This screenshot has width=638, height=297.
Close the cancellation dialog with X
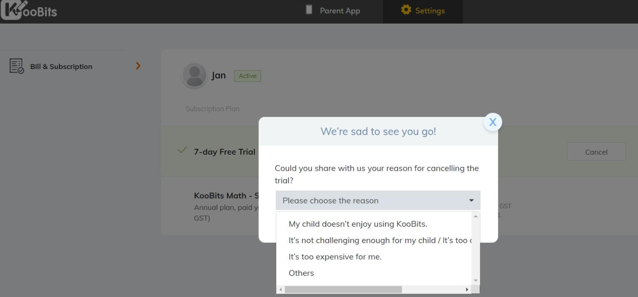[x=493, y=122]
